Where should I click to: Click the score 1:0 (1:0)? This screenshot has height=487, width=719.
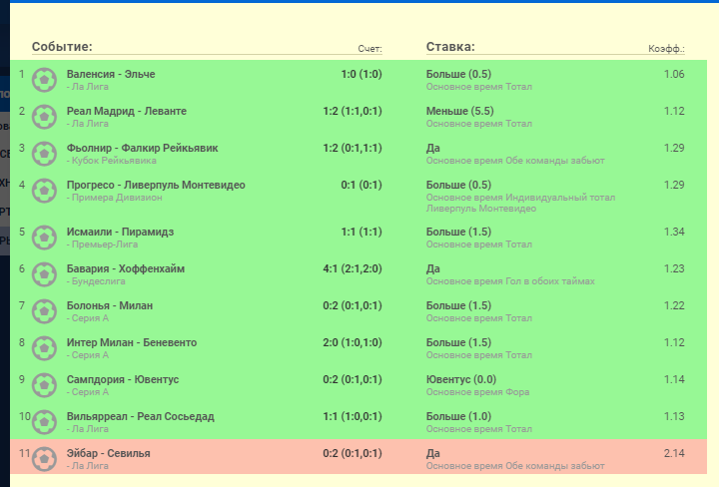pos(361,74)
